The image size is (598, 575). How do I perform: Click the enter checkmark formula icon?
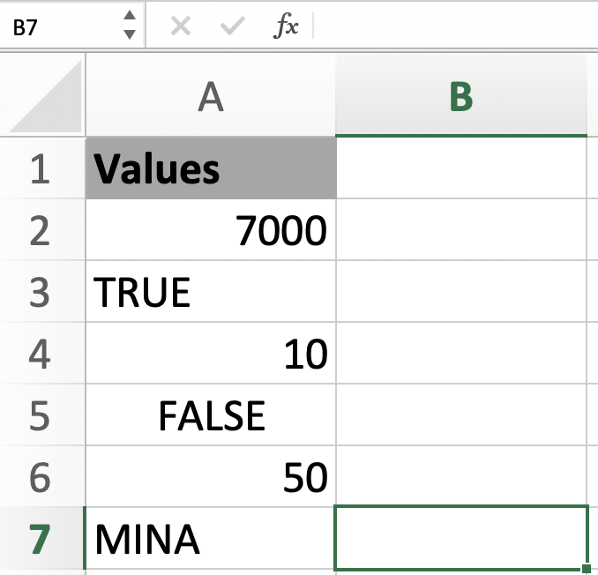point(233,26)
